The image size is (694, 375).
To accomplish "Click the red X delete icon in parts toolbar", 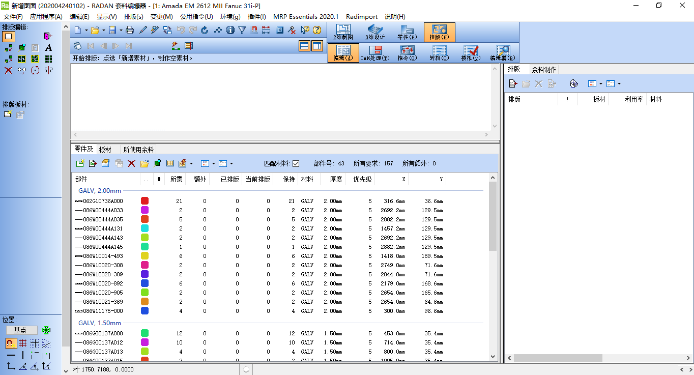I will pos(131,163).
